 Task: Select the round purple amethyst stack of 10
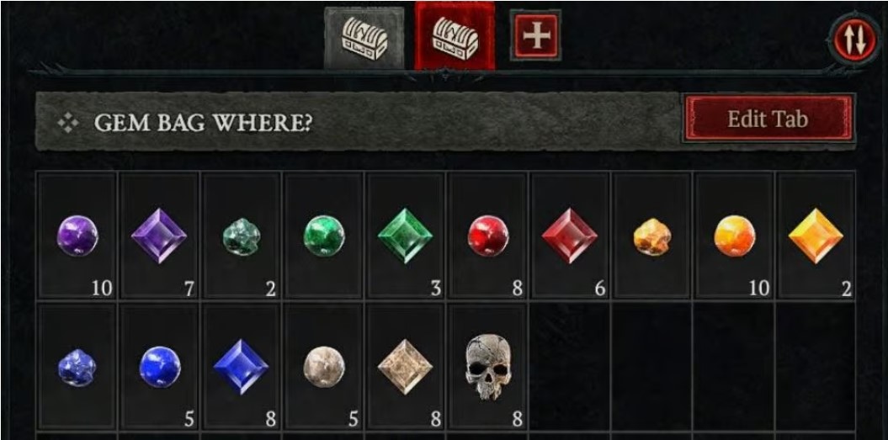(x=77, y=236)
